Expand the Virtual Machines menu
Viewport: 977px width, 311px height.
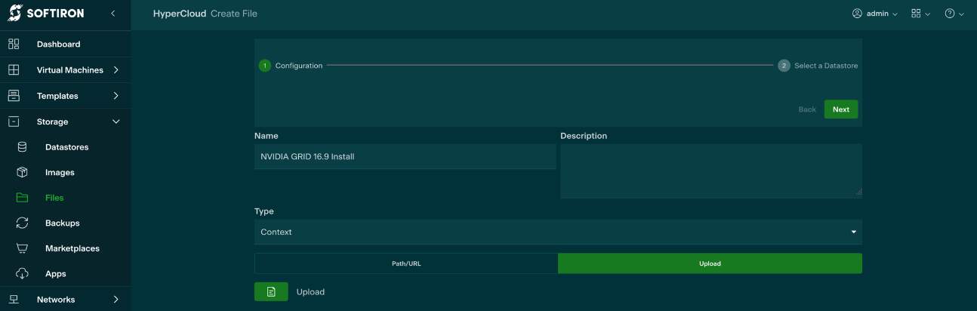116,70
